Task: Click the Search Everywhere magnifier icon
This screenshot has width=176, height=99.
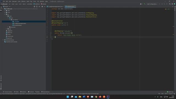Action: (x=170, y=4)
